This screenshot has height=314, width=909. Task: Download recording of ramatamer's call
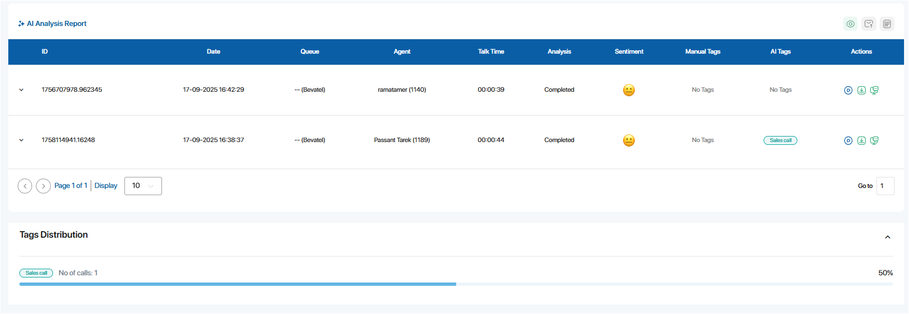[861, 90]
